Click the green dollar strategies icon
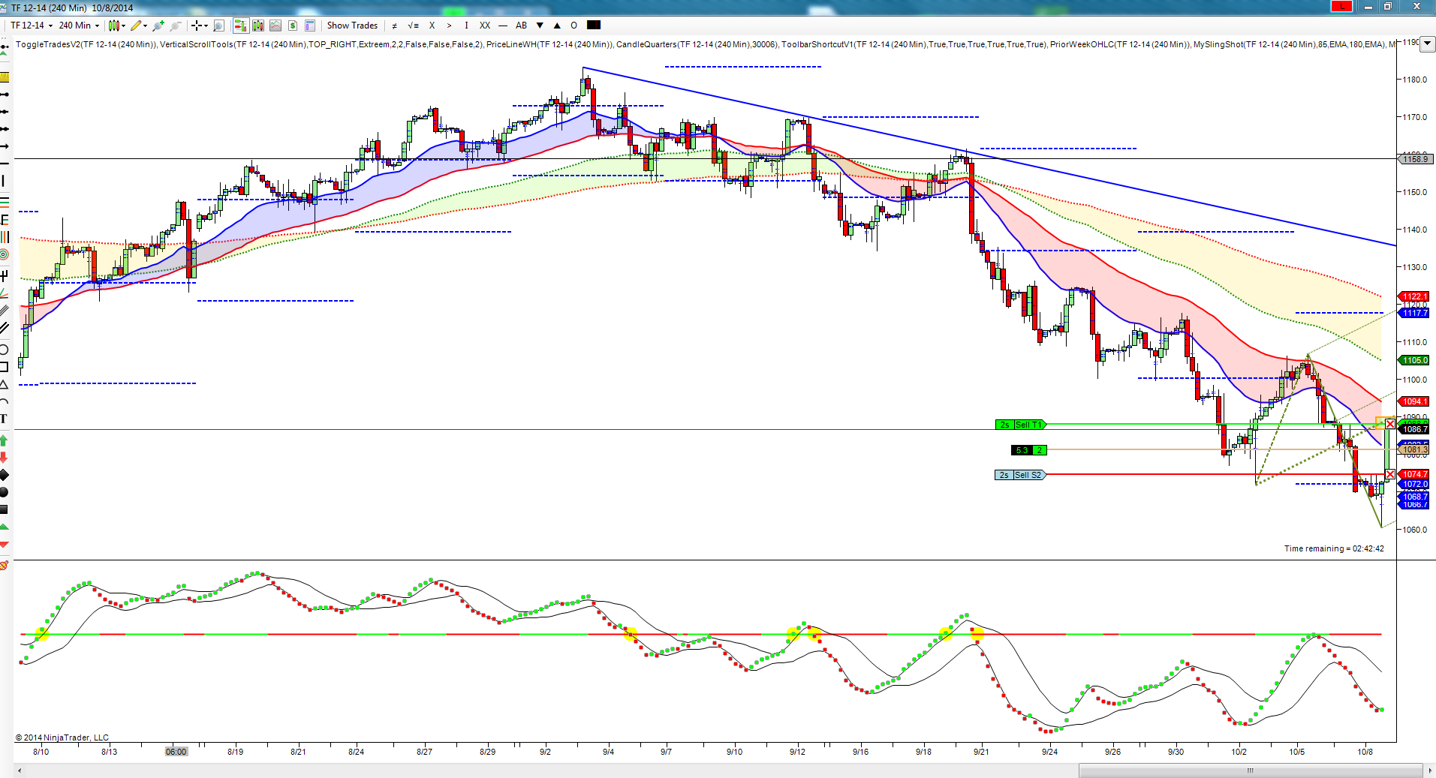Viewport: 1436px width, 778px height. click(x=293, y=26)
